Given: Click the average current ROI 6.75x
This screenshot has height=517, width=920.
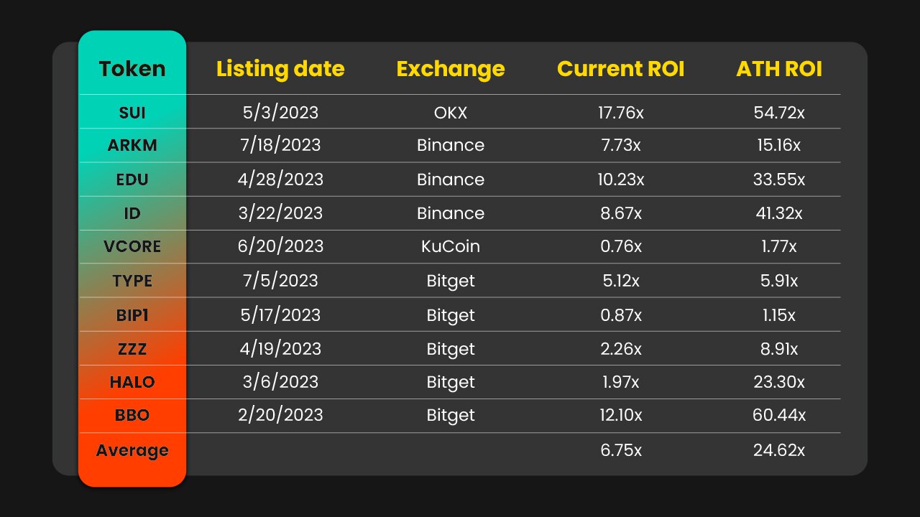Looking at the screenshot, I should tap(620, 451).
